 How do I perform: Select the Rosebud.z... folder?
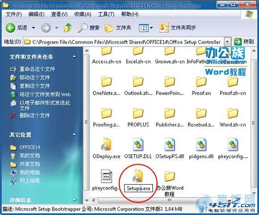201,118
